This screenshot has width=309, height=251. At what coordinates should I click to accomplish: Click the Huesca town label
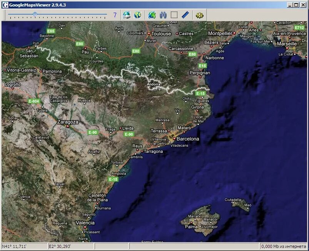84,100
